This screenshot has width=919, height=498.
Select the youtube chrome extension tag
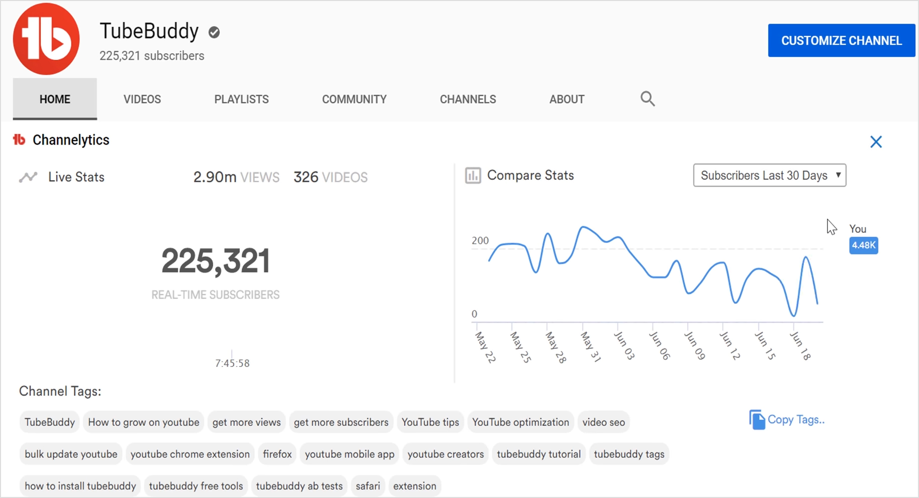pyautogui.click(x=190, y=454)
